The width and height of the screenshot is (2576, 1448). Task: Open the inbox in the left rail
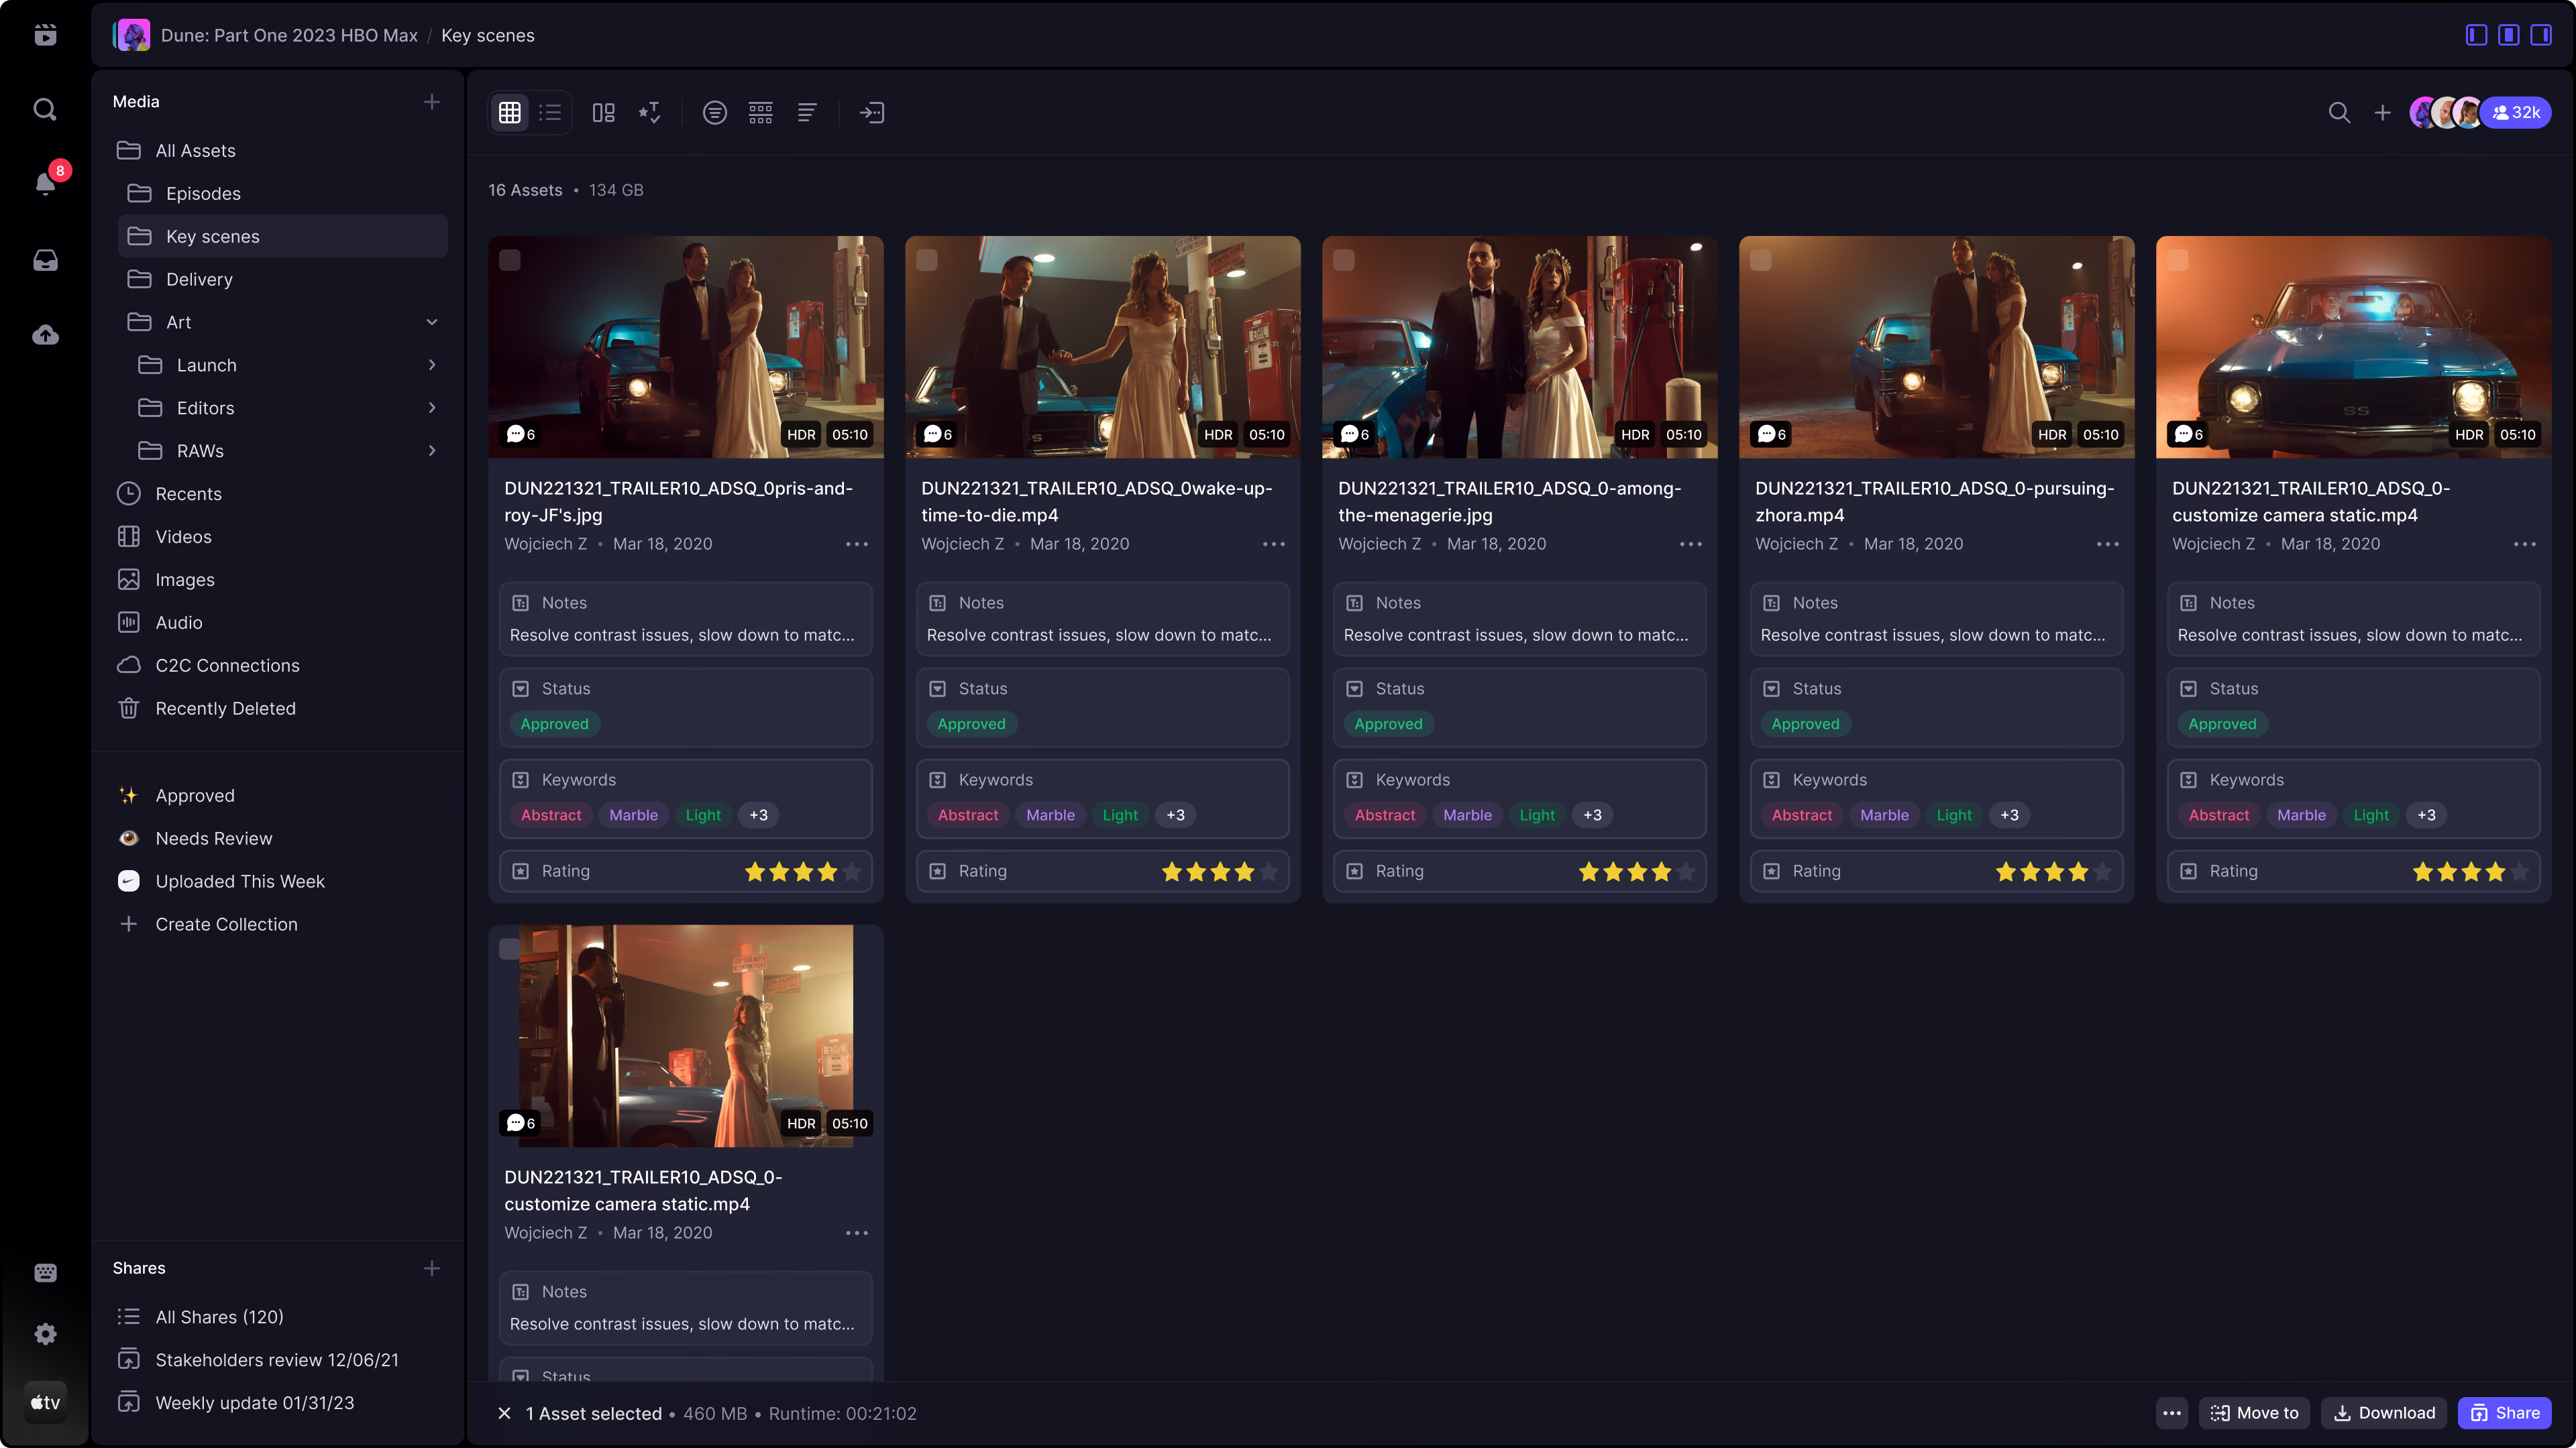click(x=45, y=260)
